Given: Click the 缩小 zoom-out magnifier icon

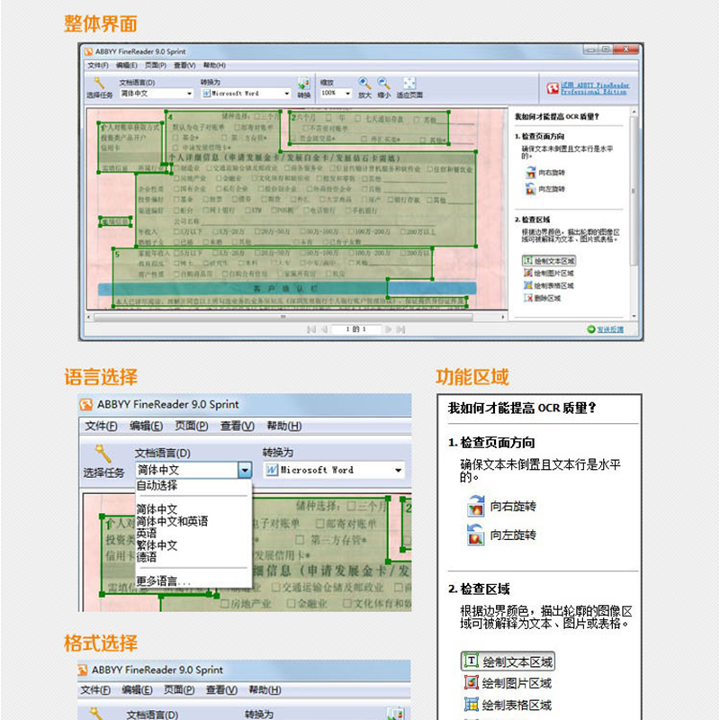Looking at the screenshot, I should [384, 83].
